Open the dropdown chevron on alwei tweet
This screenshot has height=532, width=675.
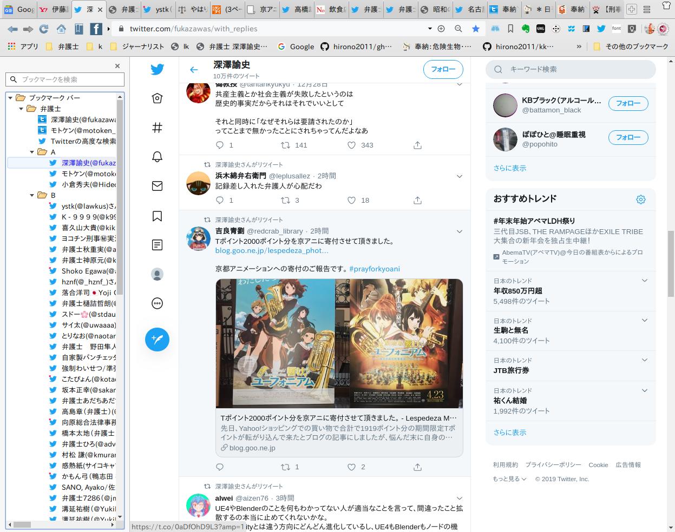click(459, 498)
